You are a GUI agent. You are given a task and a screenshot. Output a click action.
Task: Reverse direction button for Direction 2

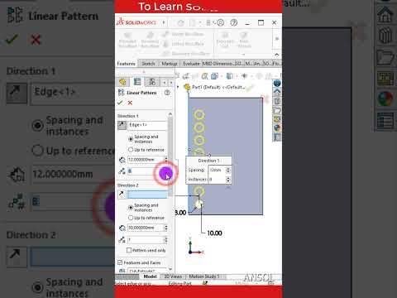(x=122, y=195)
